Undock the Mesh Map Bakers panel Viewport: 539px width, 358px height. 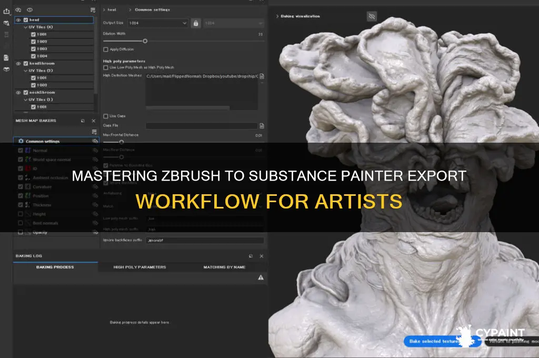(83, 121)
